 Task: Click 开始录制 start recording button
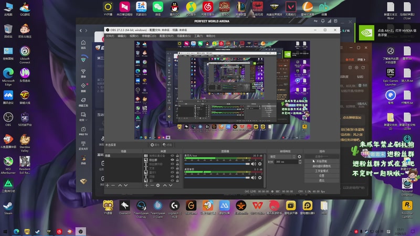[x=322, y=162]
